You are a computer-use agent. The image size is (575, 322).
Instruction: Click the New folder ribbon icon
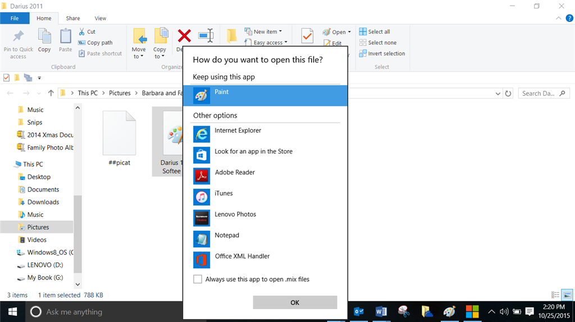point(231,35)
